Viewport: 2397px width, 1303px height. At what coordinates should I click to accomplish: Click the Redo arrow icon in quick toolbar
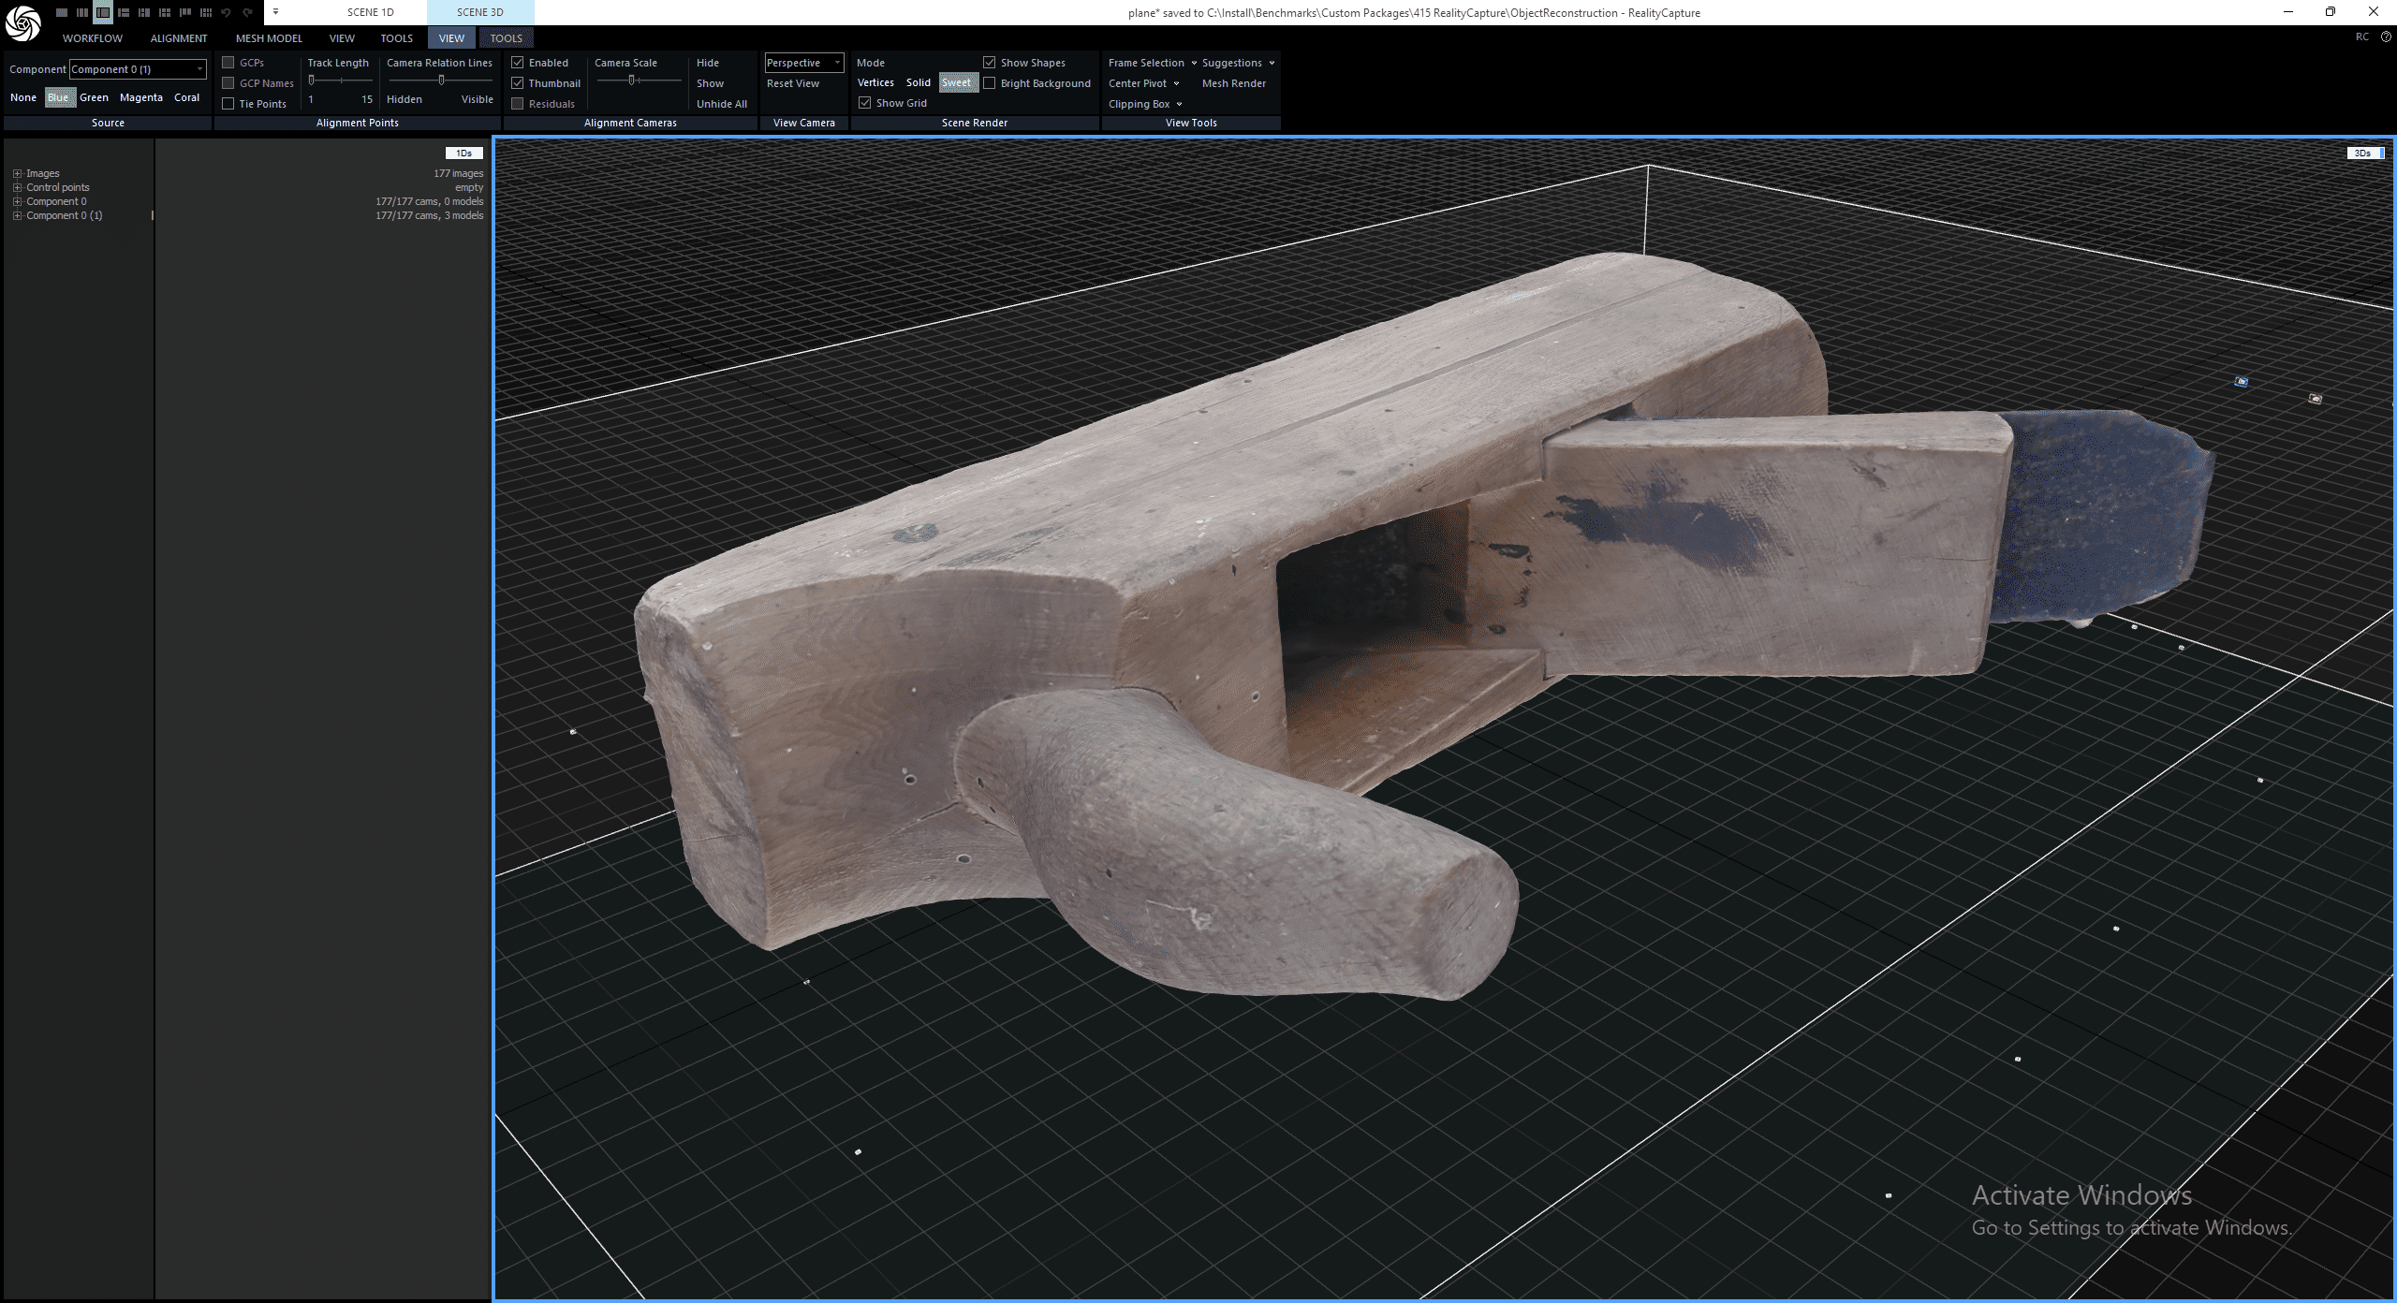247,12
